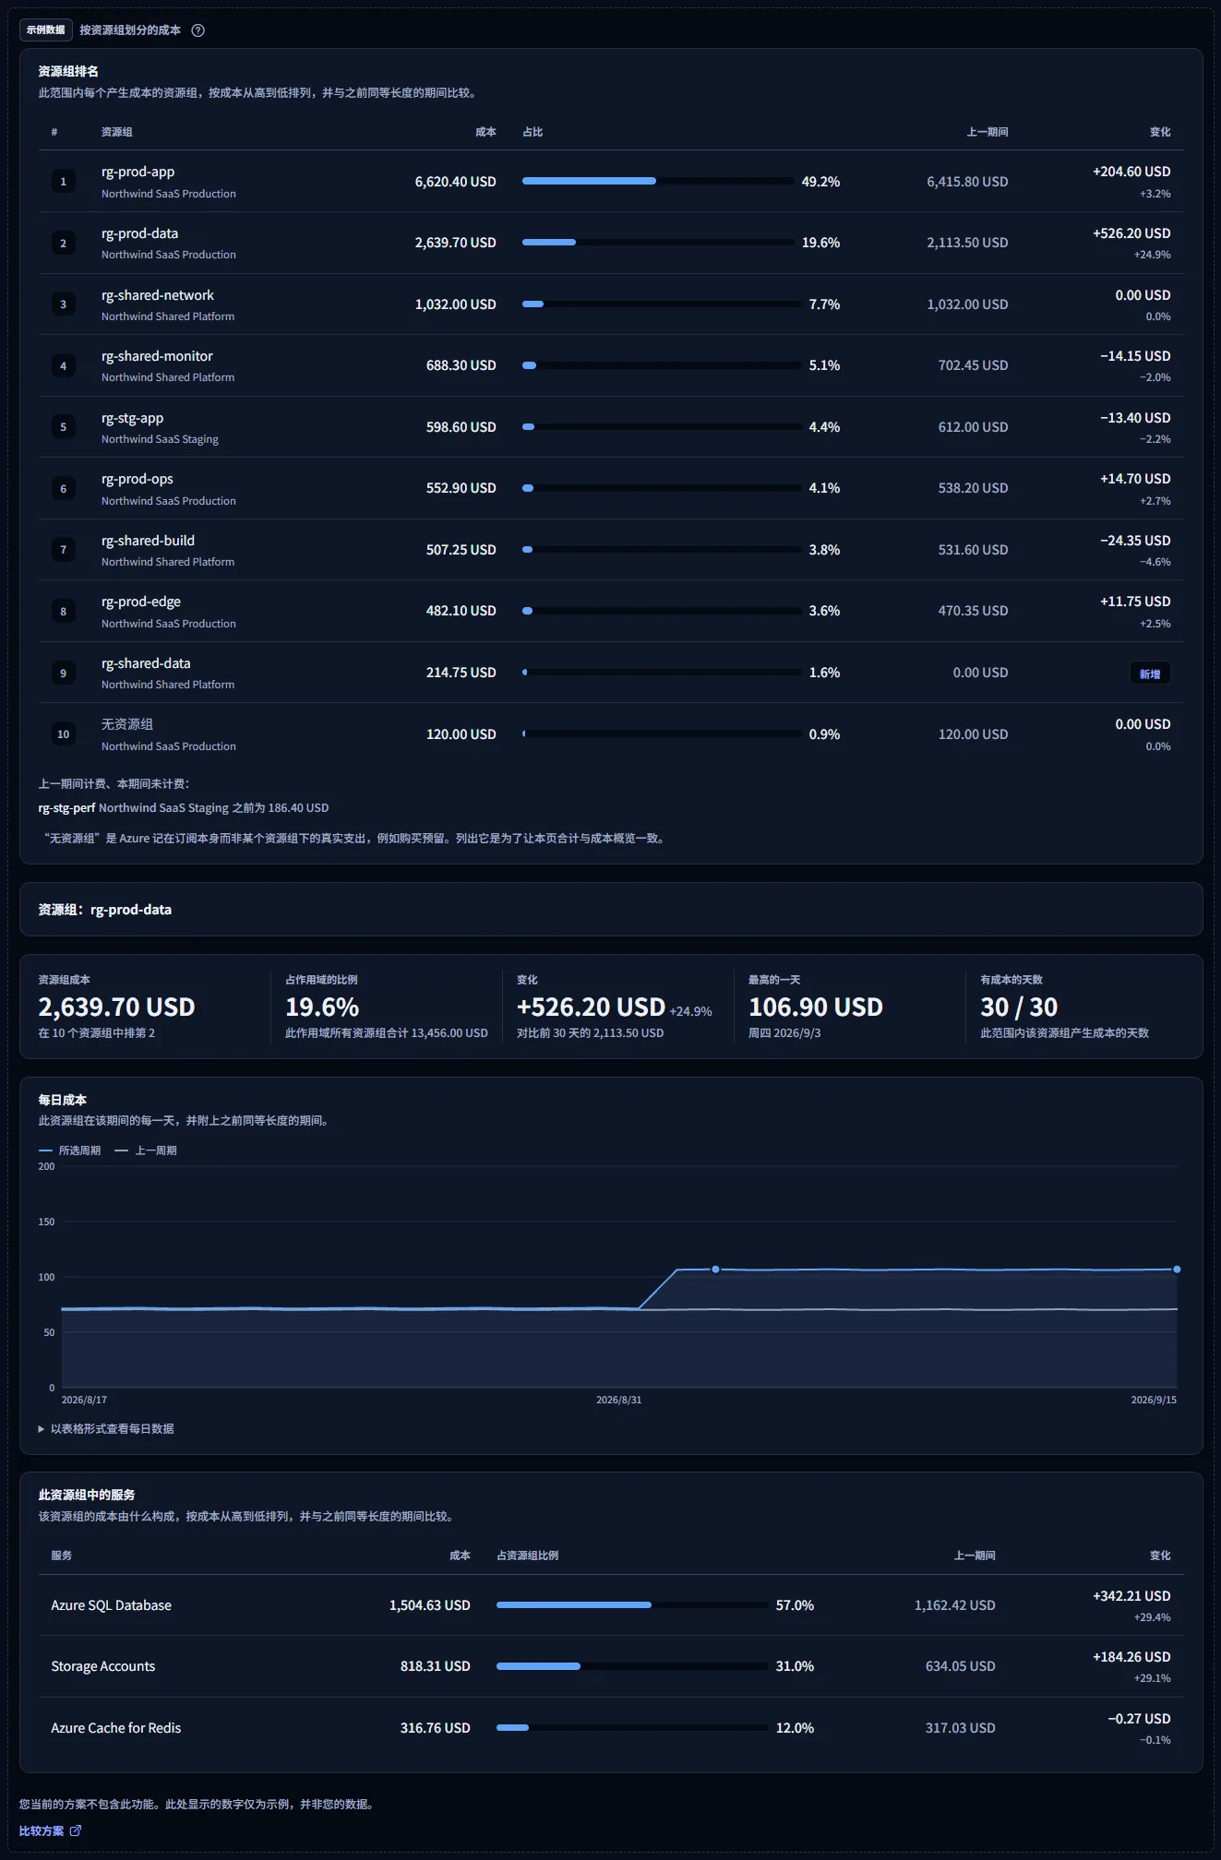Pick the rg-shared-build resource group
Image resolution: width=1221 pixels, height=1860 pixels.
click(x=148, y=541)
